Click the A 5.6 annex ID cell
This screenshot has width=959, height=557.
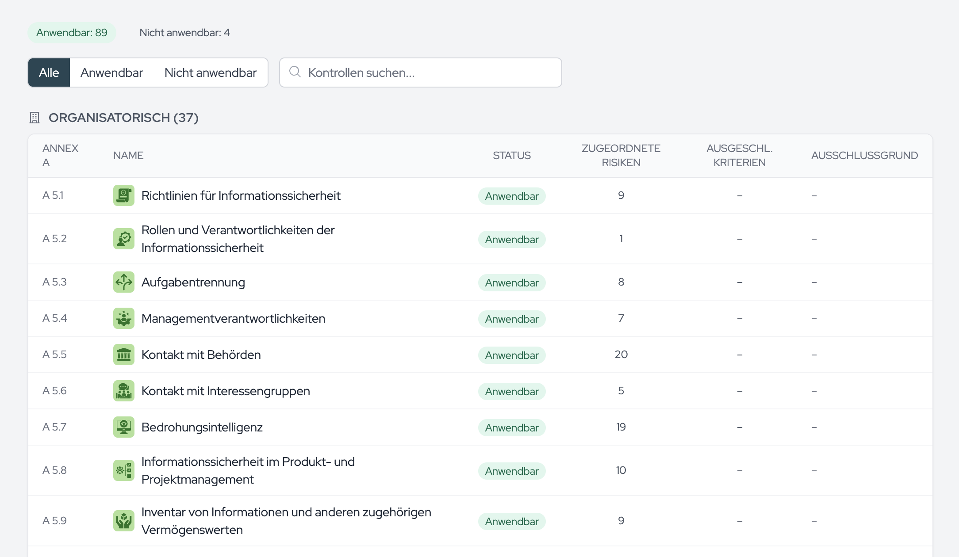54,391
